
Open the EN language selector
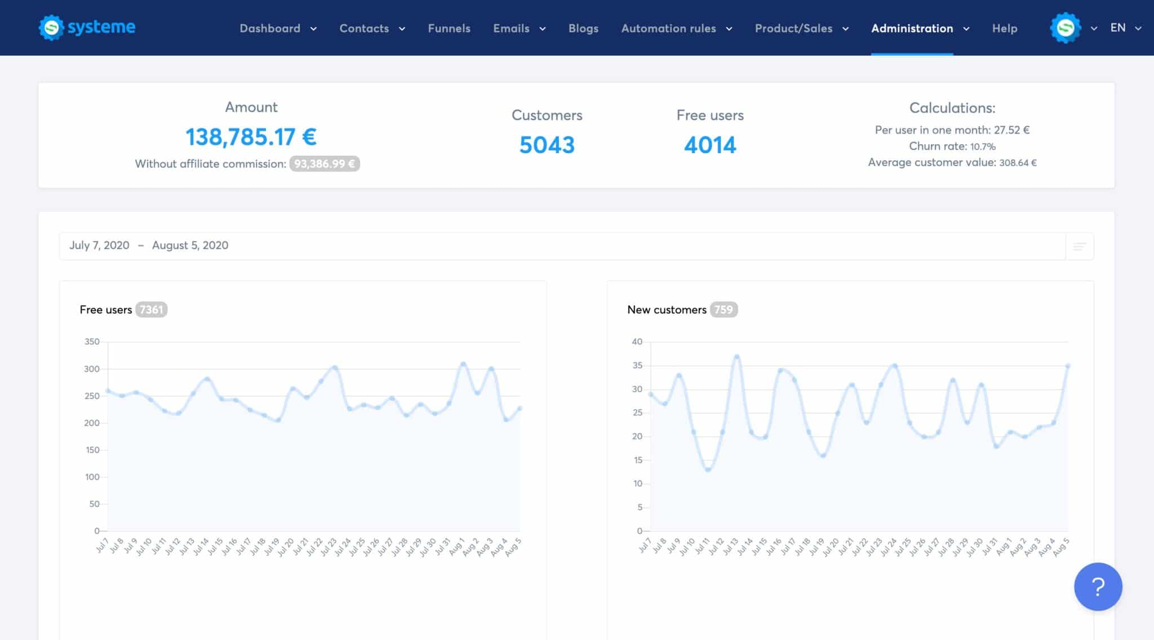1123,26
